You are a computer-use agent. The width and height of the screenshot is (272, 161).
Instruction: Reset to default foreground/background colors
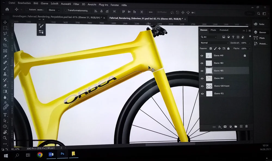[x=3, y=149]
